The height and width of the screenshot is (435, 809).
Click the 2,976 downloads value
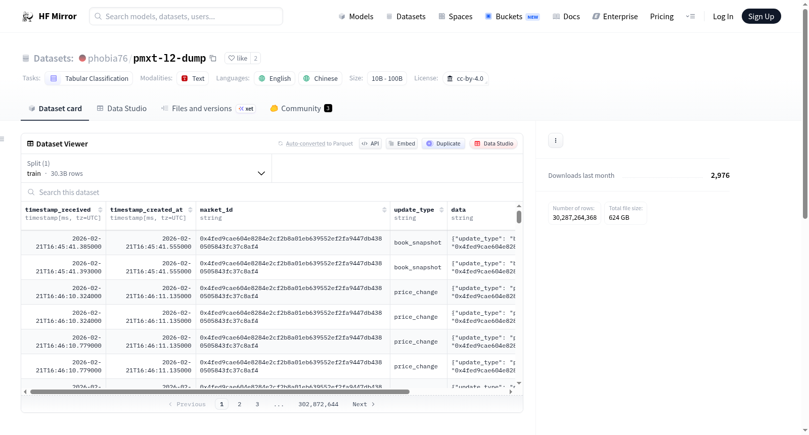pyautogui.click(x=720, y=175)
